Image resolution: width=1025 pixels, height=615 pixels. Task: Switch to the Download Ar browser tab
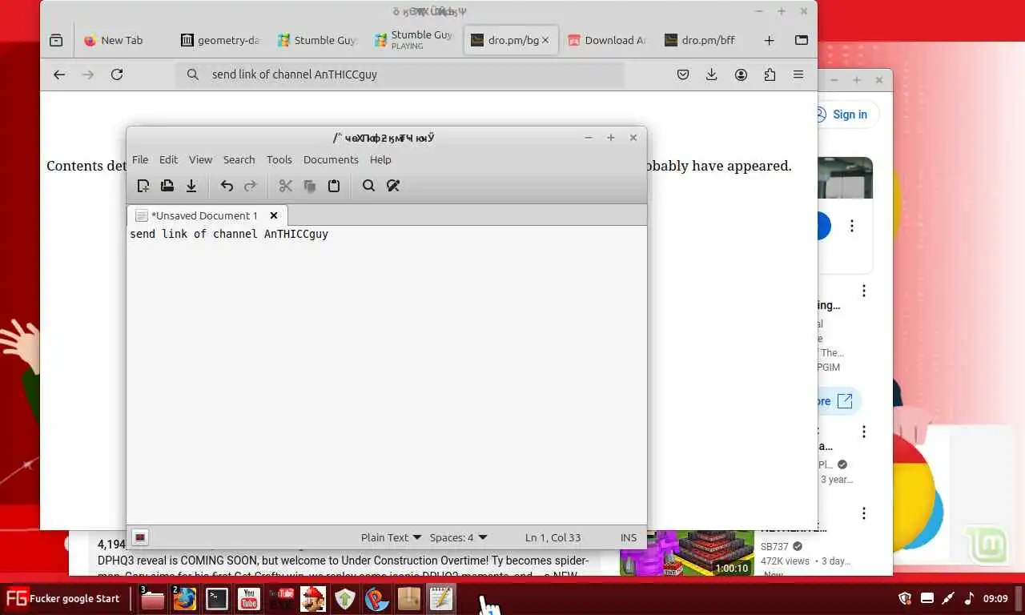607,40
